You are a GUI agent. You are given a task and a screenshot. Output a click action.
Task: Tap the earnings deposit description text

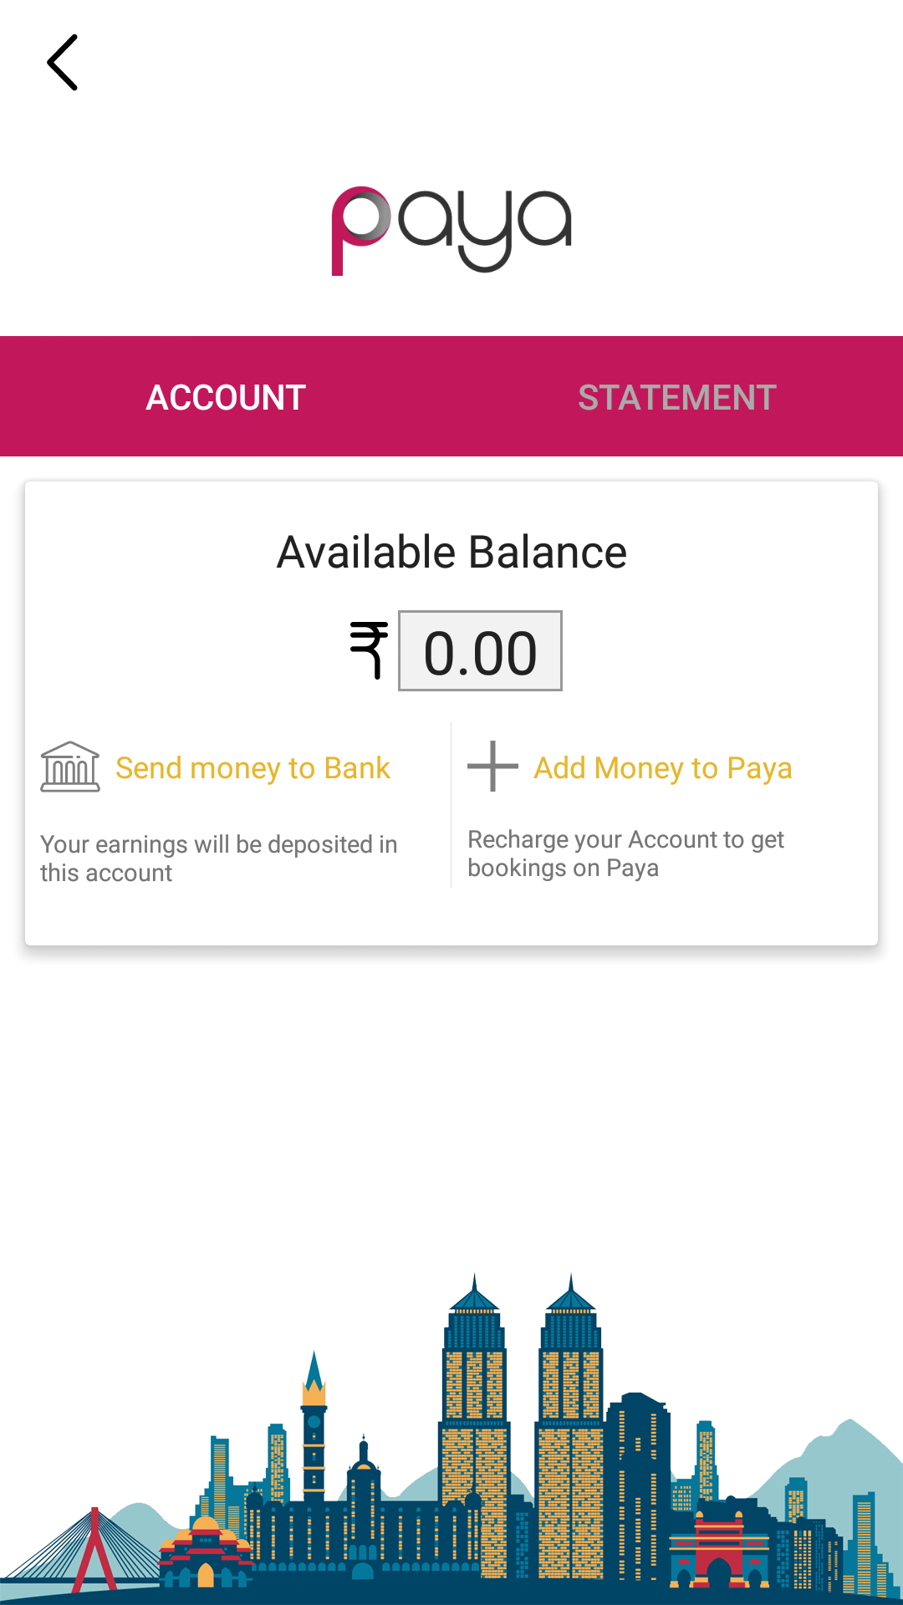(218, 859)
